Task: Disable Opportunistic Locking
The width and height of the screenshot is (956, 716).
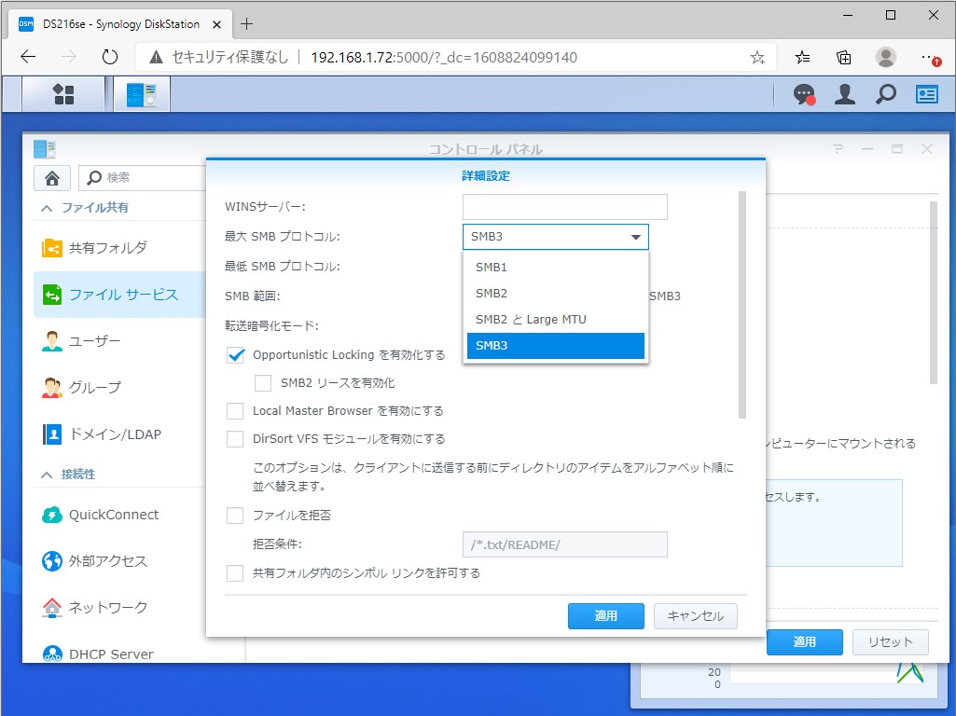Action: tap(234, 354)
